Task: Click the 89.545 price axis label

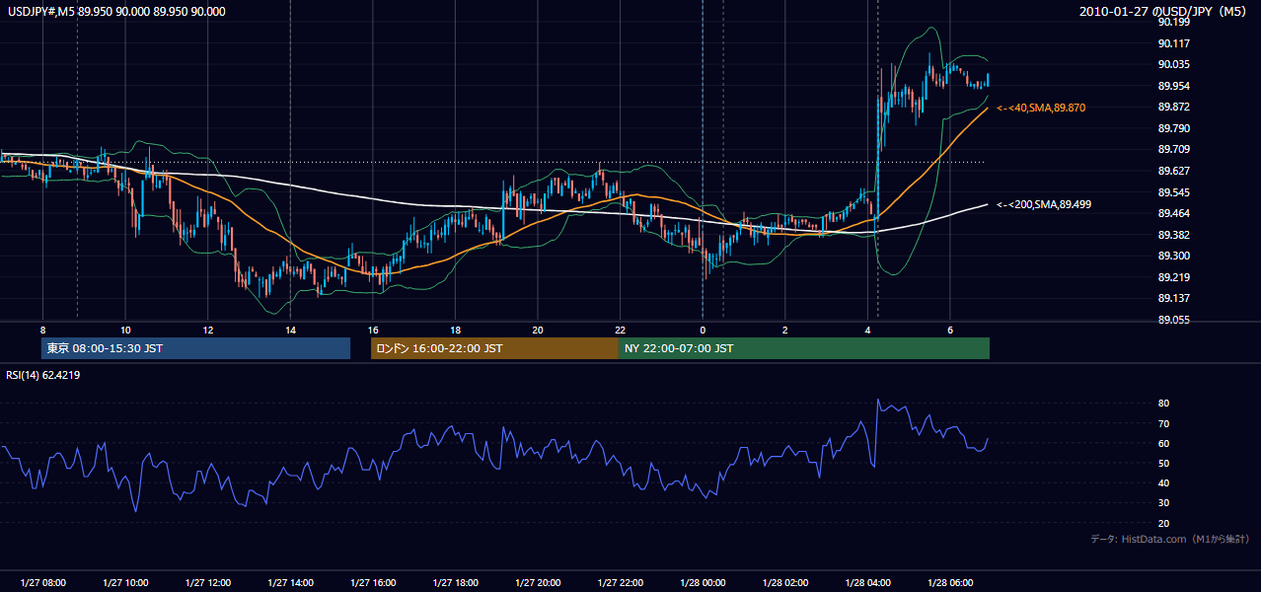Action: point(1172,191)
